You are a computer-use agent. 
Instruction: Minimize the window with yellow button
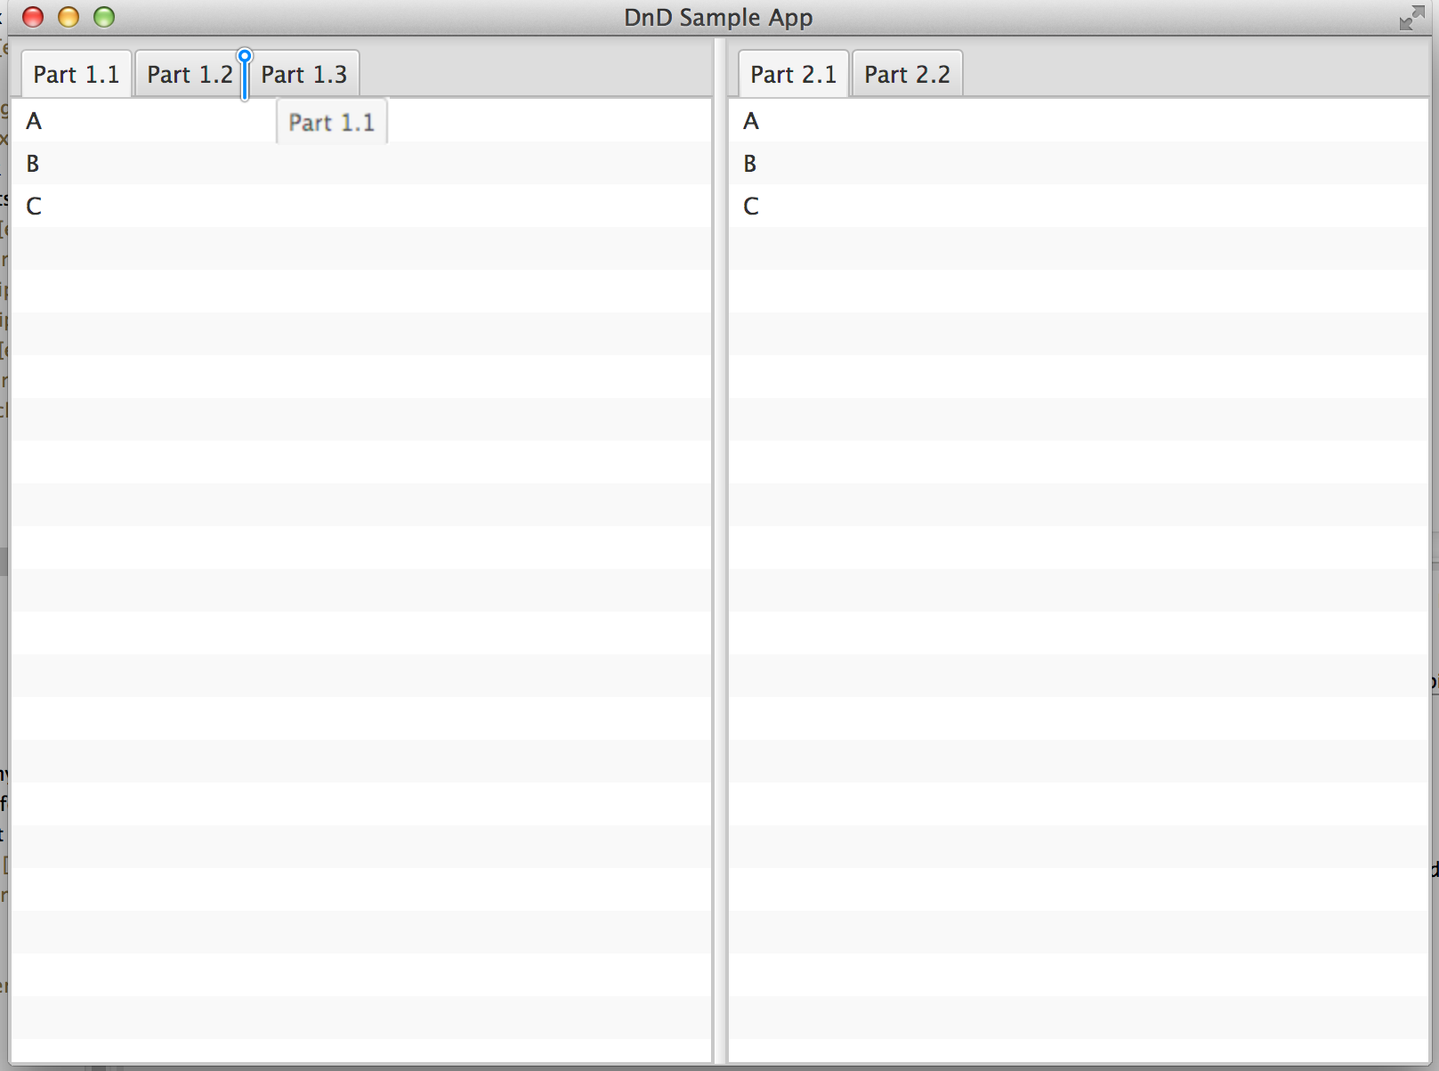coord(69,17)
